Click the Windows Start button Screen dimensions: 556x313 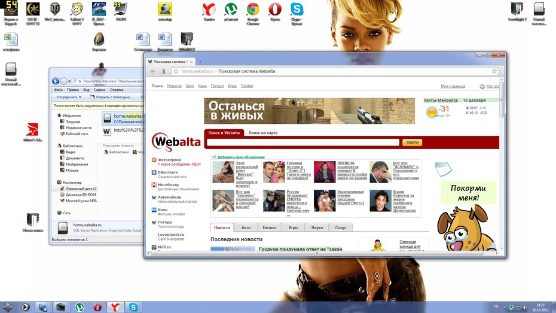click(x=8, y=307)
